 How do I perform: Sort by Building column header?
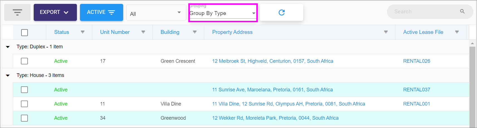click(x=170, y=32)
